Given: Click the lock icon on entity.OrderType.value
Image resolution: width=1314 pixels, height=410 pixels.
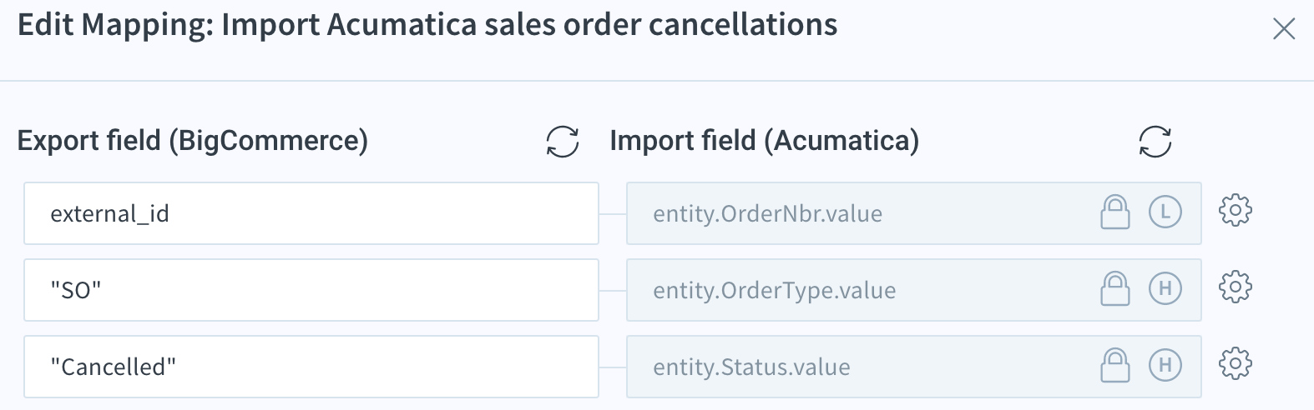Looking at the screenshot, I should [x=1114, y=289].
